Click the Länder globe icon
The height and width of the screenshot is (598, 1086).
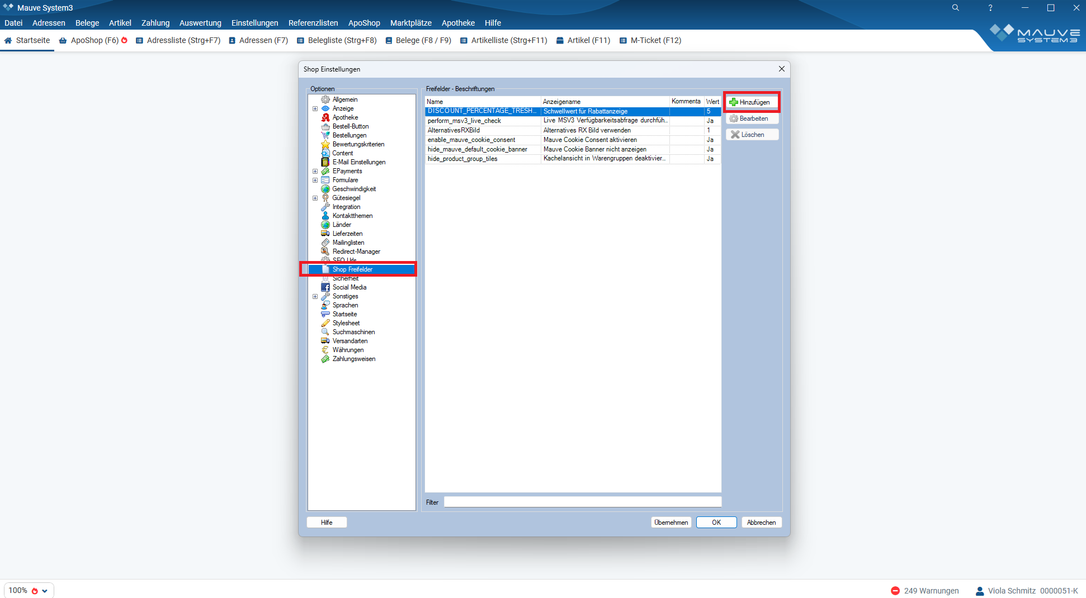tap(325, 225)
